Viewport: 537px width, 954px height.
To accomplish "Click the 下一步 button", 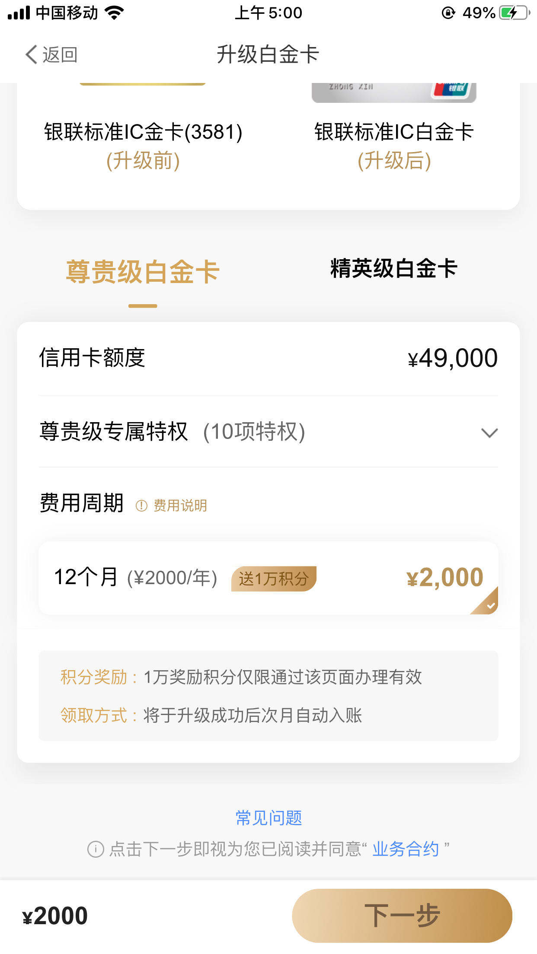I will [402, 916].
